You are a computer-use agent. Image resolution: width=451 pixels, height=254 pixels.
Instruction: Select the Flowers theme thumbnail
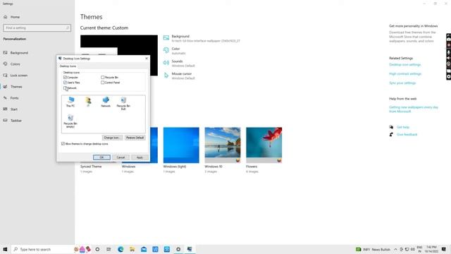(x=264, y=145)
